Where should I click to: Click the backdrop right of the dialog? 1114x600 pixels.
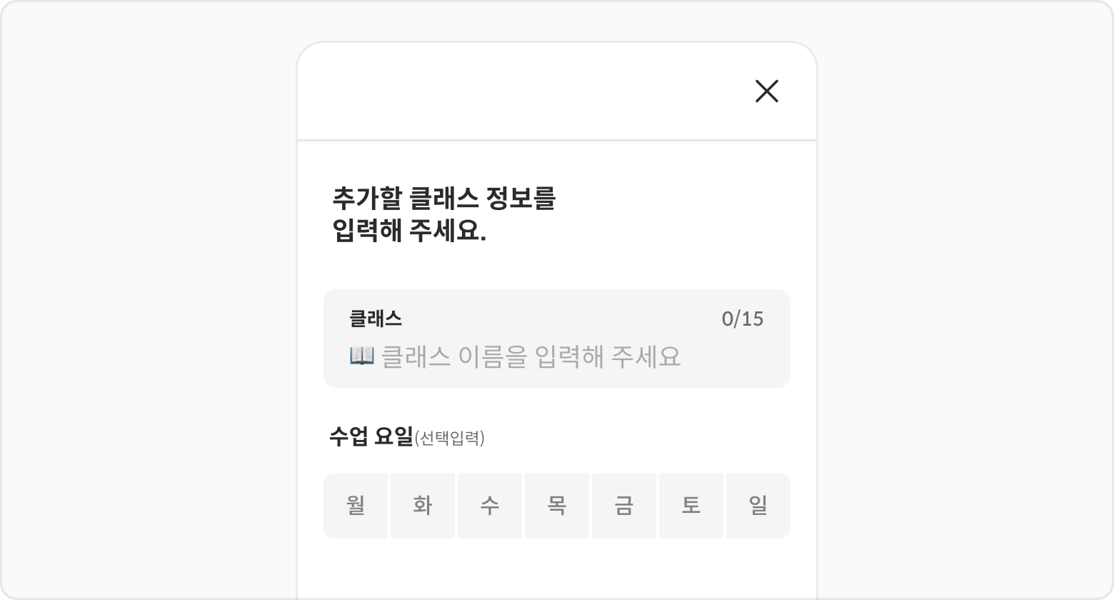tap(964, 300)
